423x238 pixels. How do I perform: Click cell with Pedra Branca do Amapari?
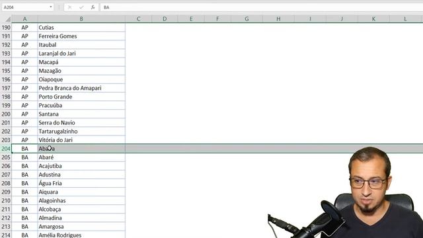pos(81,88)
